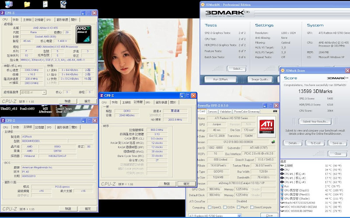Click the Oct 13, 2009 release date field
Viewport: 350px width, 218px height.
[217, 136]
